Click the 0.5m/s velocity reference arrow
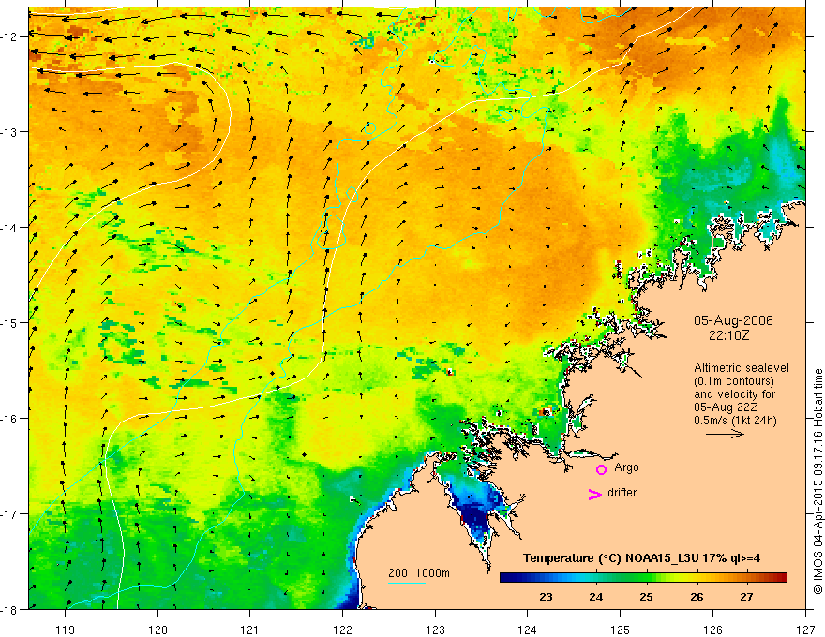This screenshot has height=637, width=825. (x=725, y=434)
